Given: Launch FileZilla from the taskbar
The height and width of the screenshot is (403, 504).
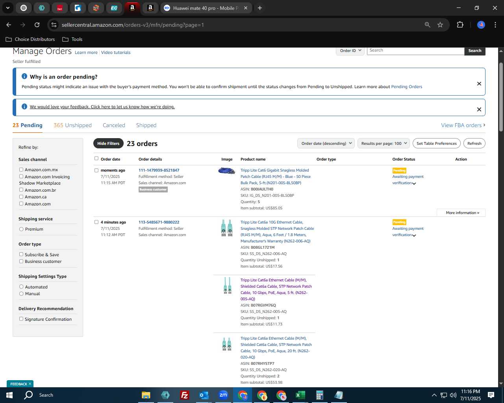Looking at the screenshot, I should (184, 395).
